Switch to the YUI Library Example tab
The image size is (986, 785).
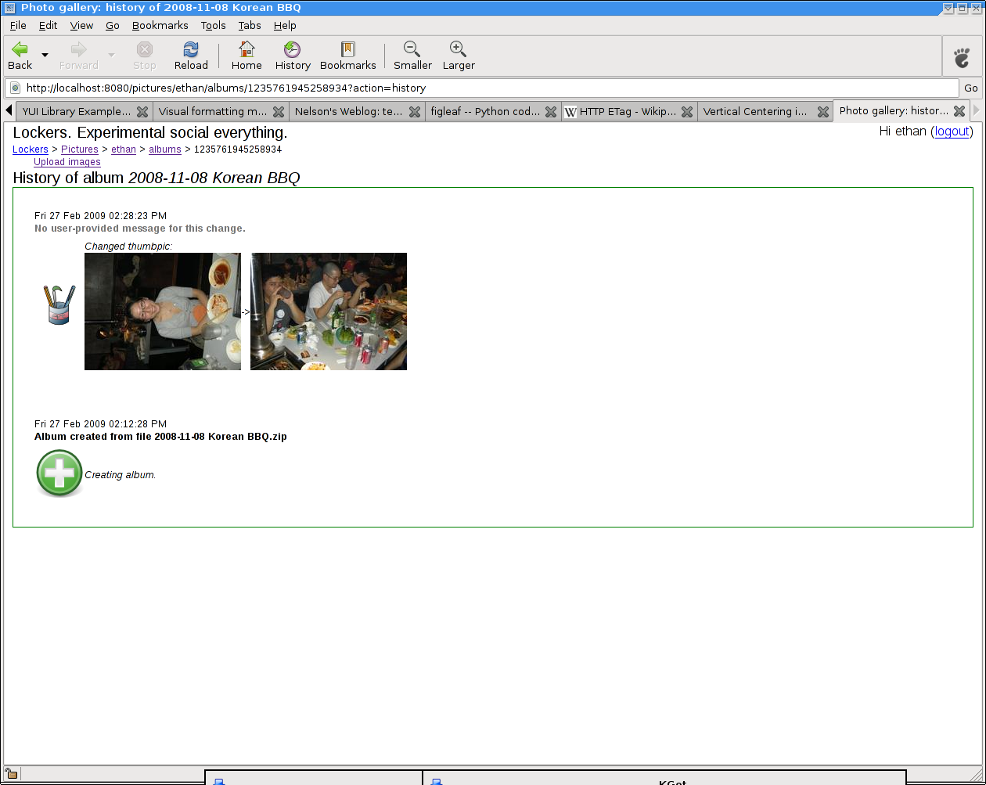point(77,111)
